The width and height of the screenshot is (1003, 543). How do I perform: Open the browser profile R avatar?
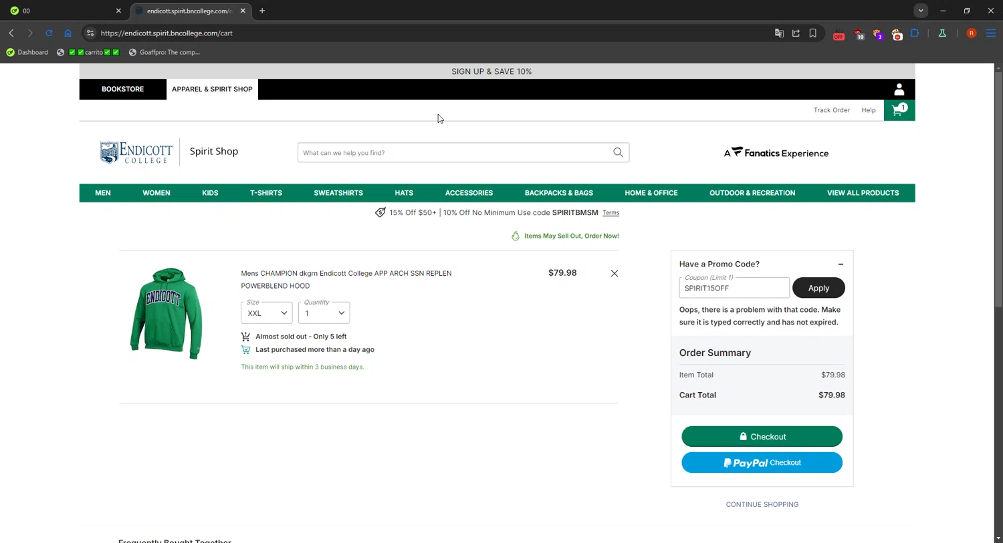click(972, 33)
